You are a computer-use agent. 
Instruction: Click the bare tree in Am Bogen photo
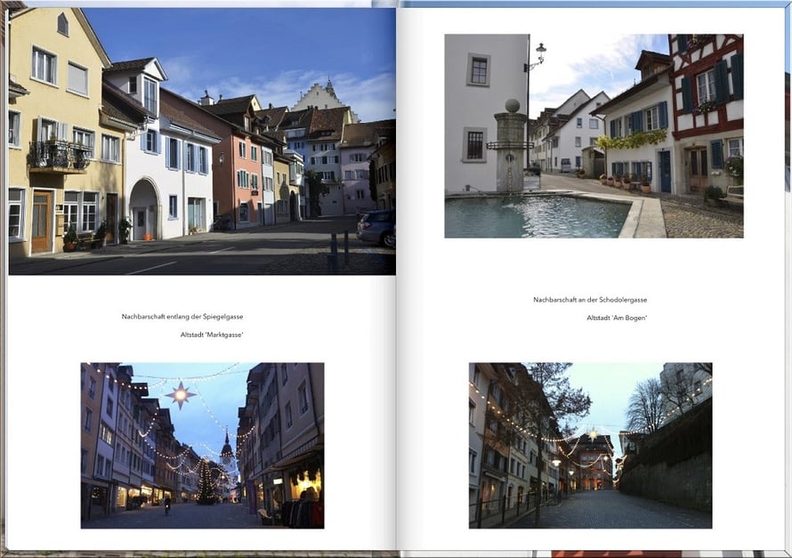647,405
